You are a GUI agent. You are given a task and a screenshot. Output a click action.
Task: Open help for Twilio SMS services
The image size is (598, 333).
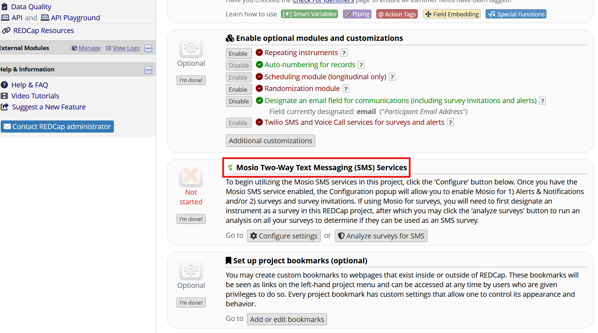(450, 123)
